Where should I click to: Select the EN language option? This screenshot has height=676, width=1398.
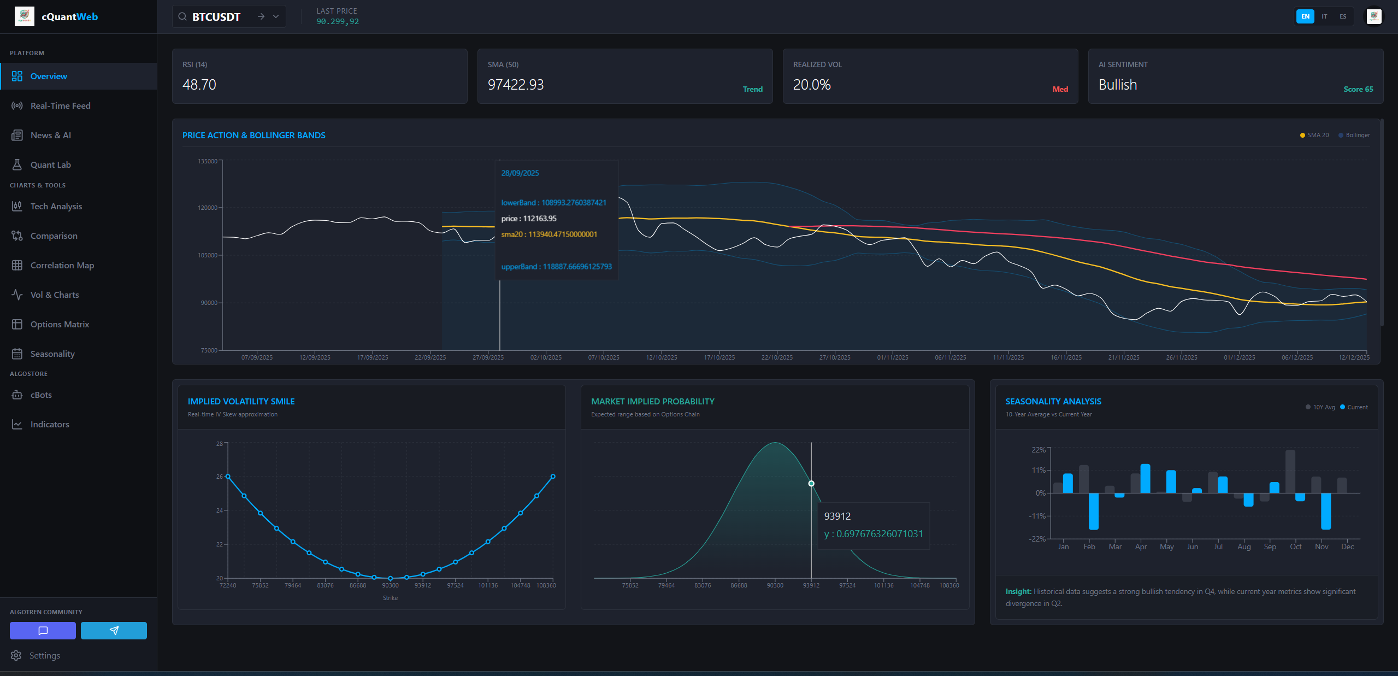pos(1305,16)
